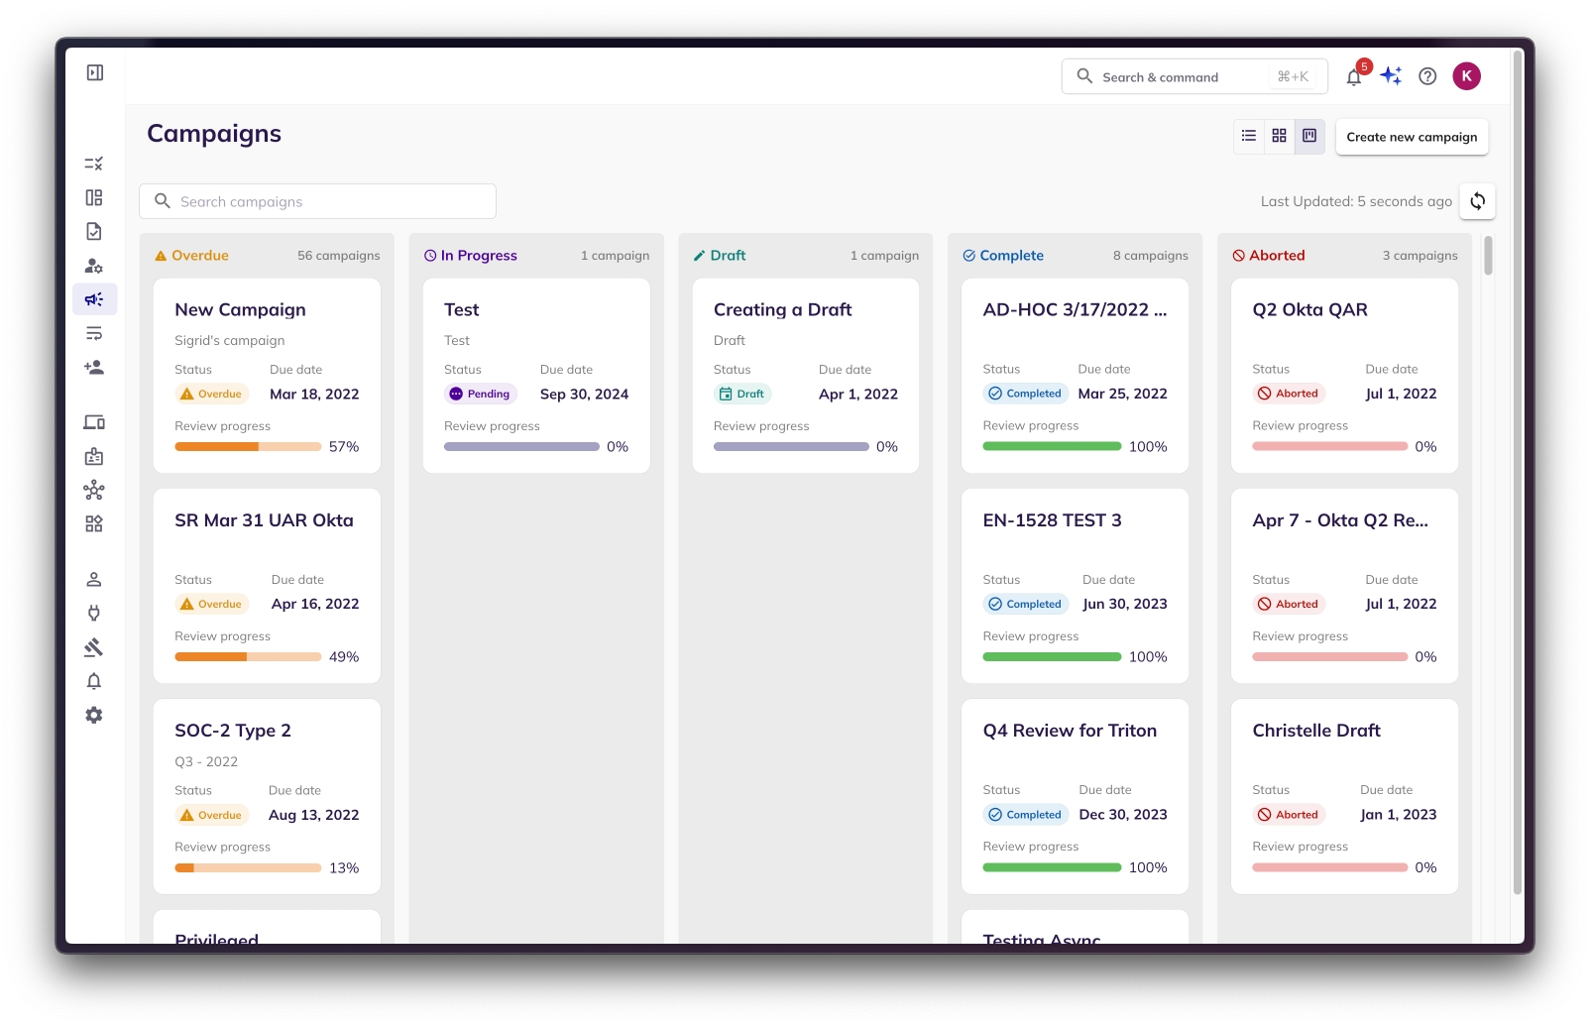Expand the collapsed sidebar panel
Viewport: 1590px width, 1027px height.
95,72
